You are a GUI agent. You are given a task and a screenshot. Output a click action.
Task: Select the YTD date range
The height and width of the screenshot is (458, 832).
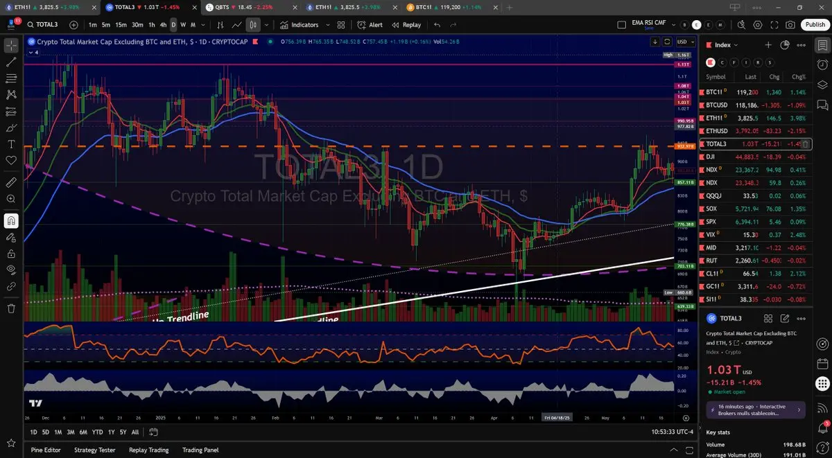tap(97, 432)
